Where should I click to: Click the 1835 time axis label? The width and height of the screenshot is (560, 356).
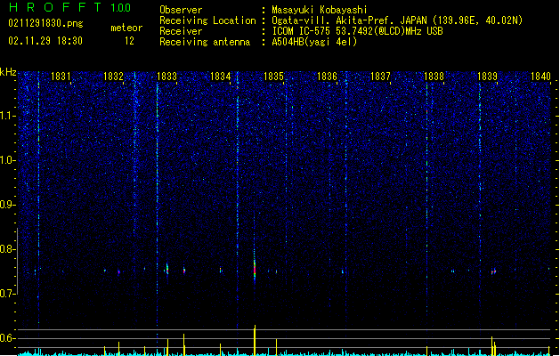click(x=273, y=77)
